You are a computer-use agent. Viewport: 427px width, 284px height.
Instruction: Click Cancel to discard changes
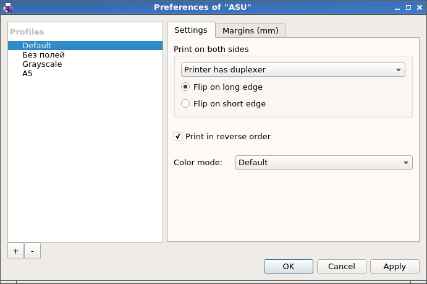[x=341, y=267]
